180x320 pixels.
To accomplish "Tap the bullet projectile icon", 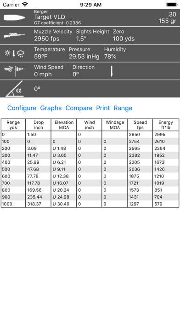I will pyautogui.click(x=14, y=17).
